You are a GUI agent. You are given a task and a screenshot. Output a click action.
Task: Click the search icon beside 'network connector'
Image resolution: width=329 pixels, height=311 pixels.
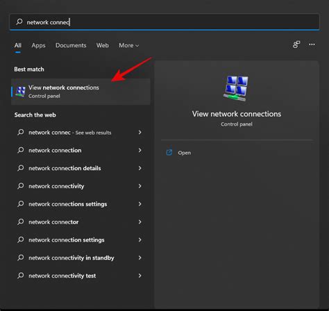coord(21,222)
